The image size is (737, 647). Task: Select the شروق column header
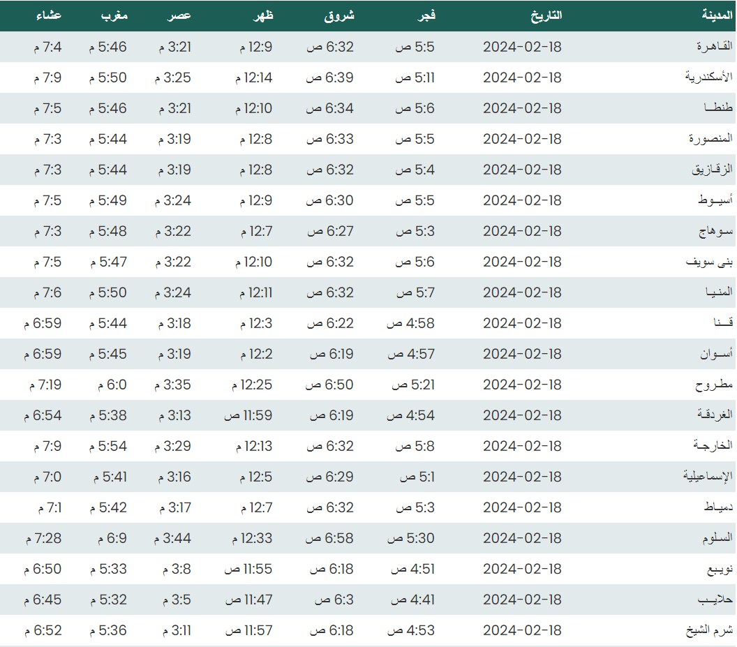coord(339,15)
